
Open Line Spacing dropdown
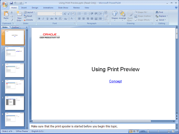click(101, 14)
